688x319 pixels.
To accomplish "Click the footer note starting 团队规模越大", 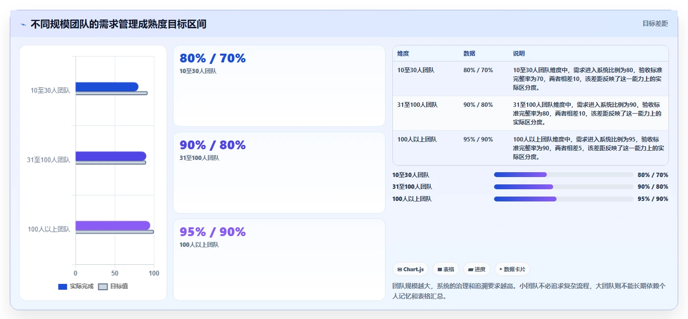I will [529, 291].
